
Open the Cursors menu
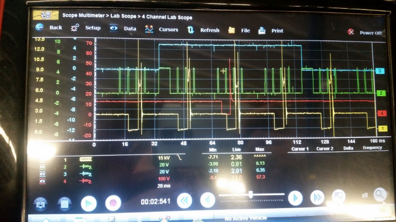[162, 29]
